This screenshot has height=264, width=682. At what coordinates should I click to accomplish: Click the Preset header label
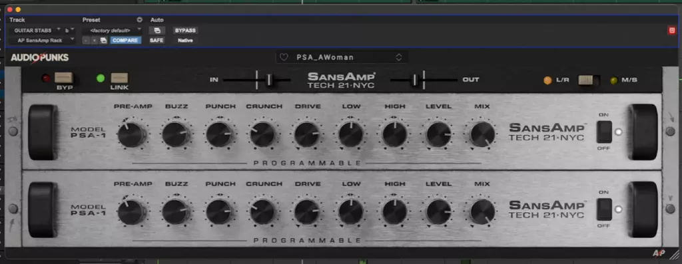(x=91, y=20)
